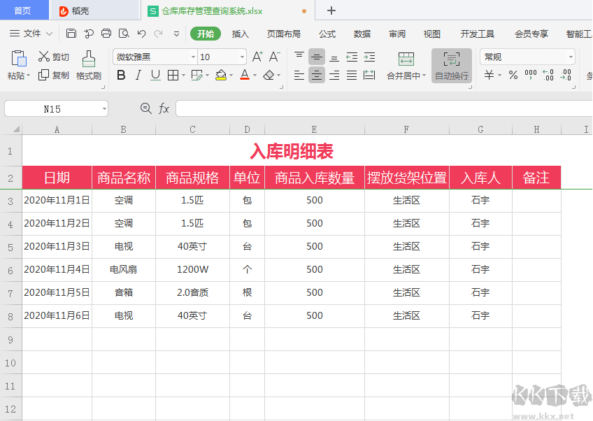Toggle Bold formatting
Image resolution: width=593 pixels, height=421 pixels.
(x=121, y=76)
